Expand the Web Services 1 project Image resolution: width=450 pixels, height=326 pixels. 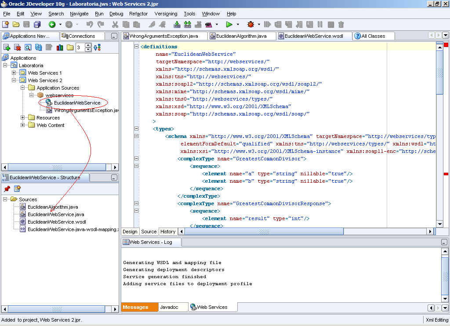[14, 73]
